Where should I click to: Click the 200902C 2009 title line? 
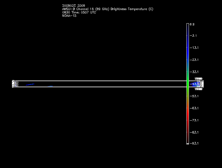[x=74, y=5]
